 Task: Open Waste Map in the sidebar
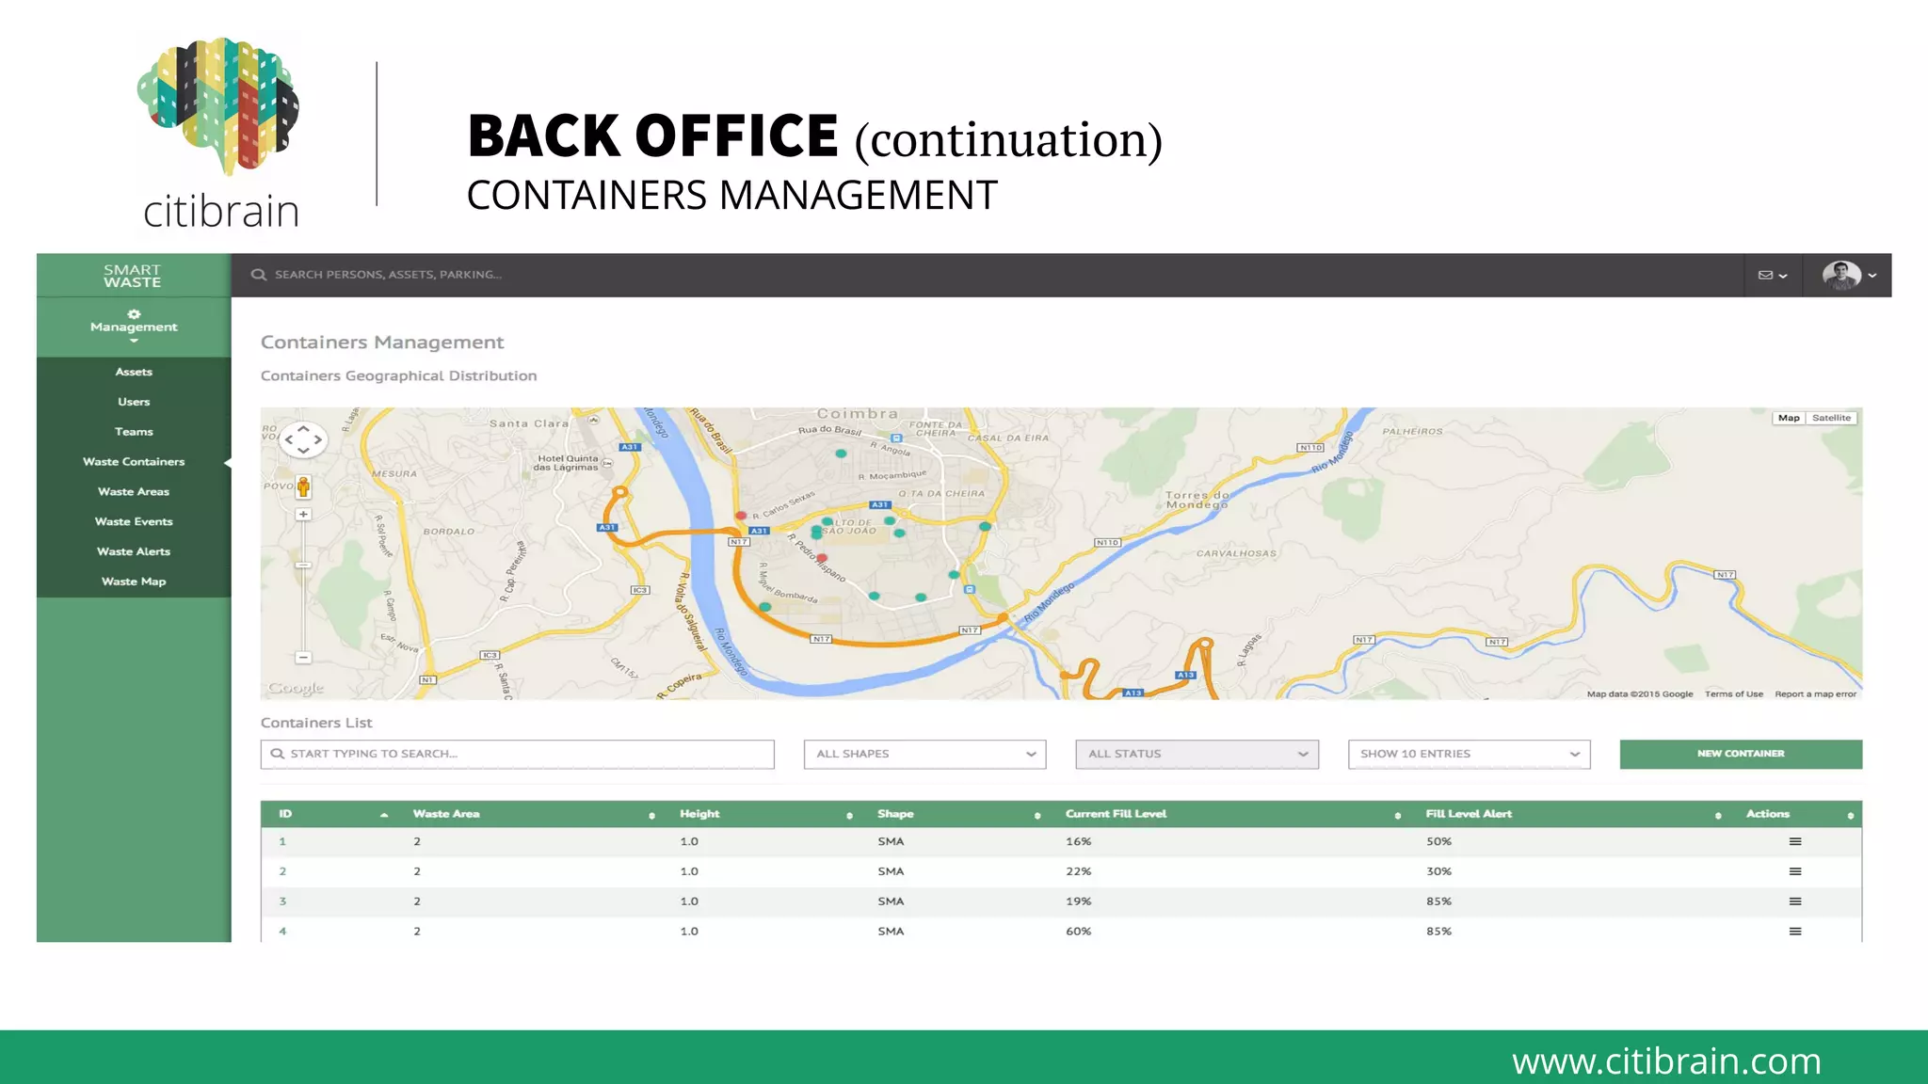(134, 582)
